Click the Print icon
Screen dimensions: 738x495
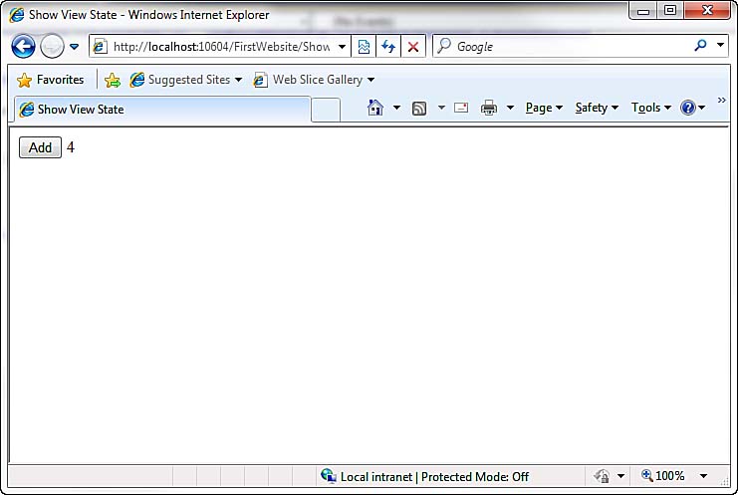tap(489, 108)
